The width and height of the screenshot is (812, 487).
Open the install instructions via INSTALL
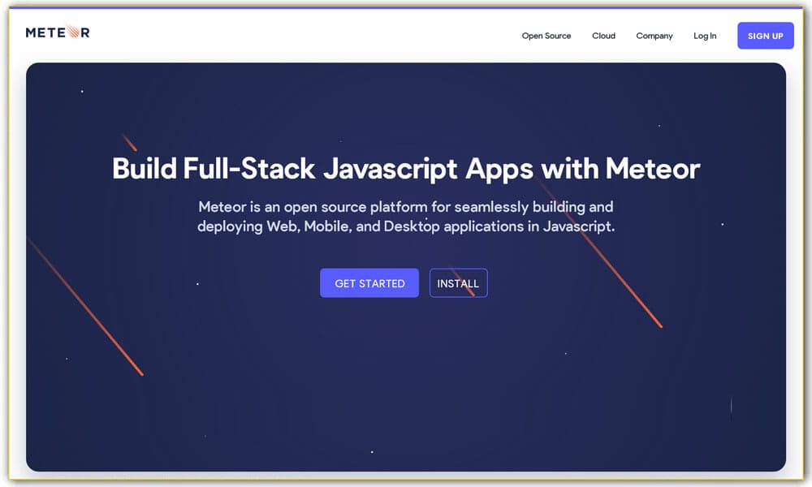pos(458,282)
